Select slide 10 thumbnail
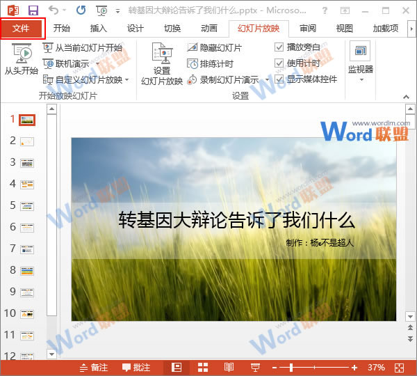The image size is (417, 376). coord(27,314)
